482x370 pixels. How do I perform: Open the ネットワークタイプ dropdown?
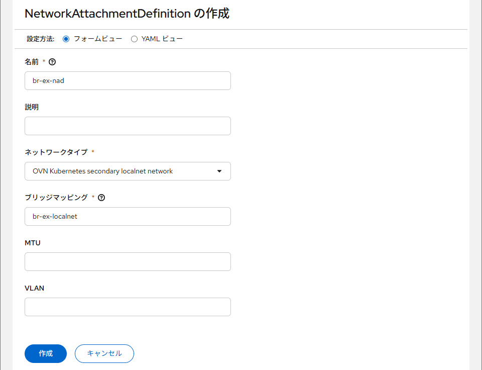pos(128,171)
